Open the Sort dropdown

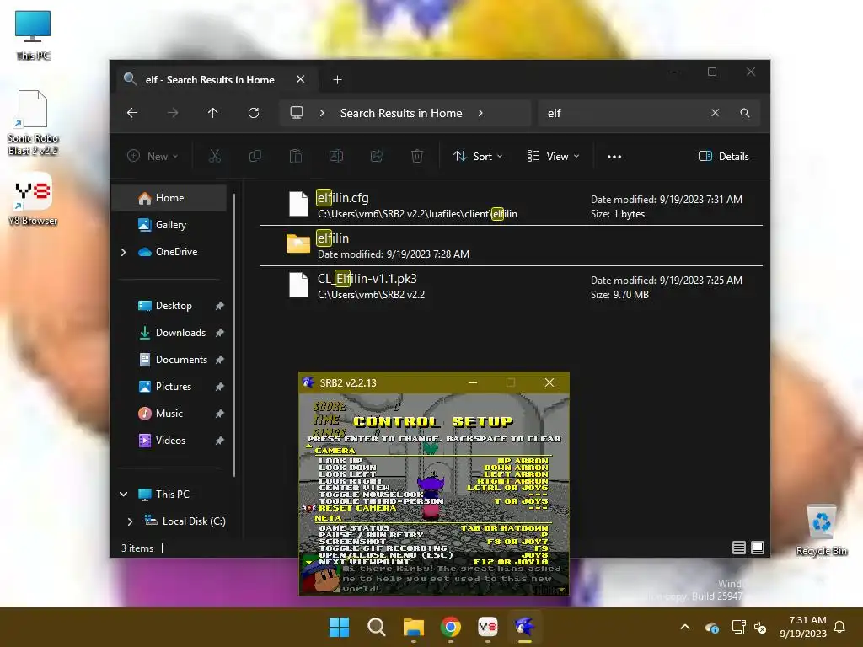pos(478,156)
